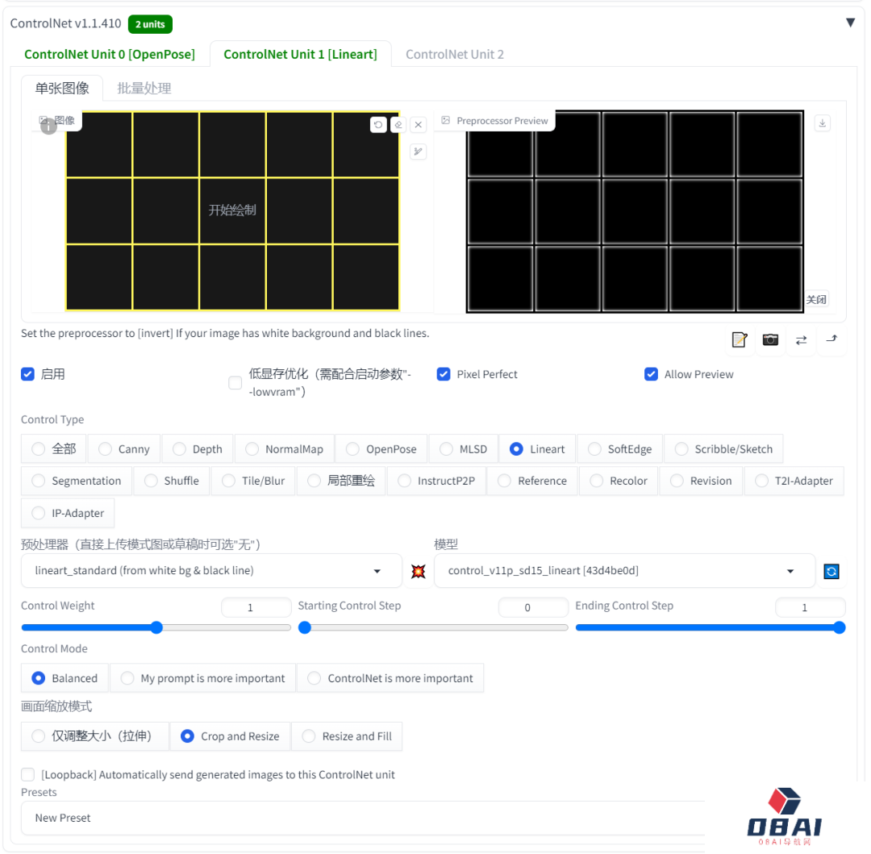Enable the Loopback checkbox
This screenshot has width=871, height=854.
(27, 775)
